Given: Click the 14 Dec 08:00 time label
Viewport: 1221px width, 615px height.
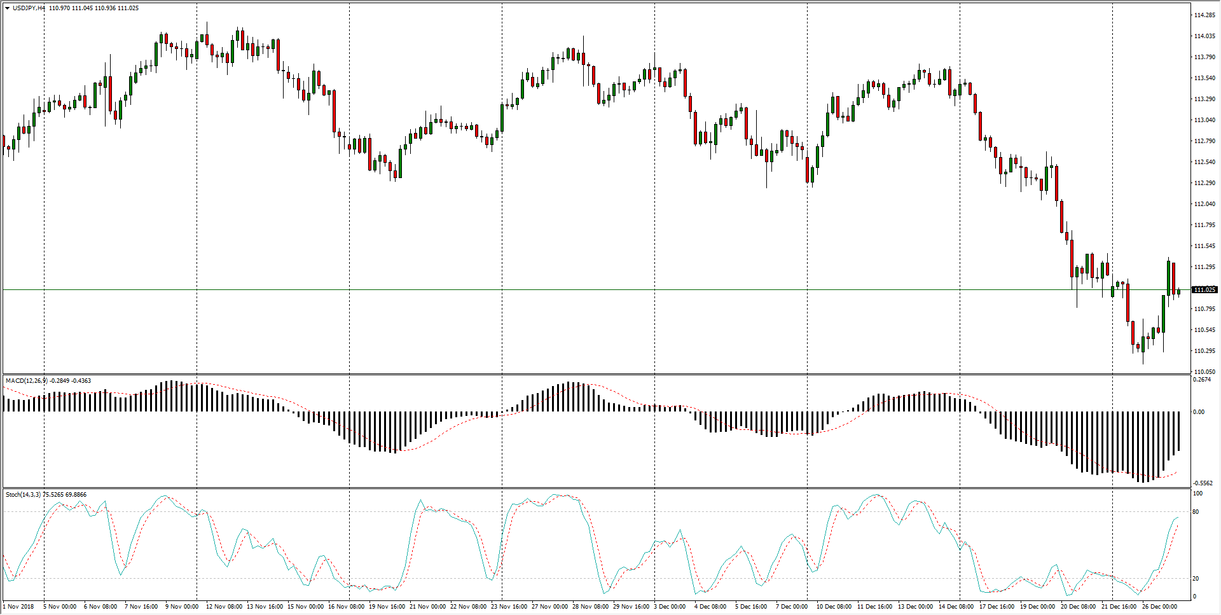Looking at the screenshot, I should [956, 607].
